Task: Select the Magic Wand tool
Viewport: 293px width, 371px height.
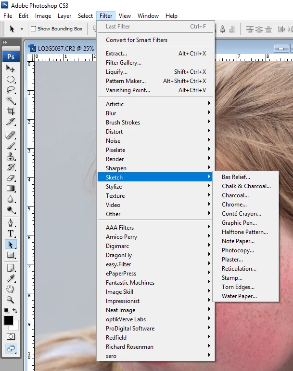Action: [11, 100]
